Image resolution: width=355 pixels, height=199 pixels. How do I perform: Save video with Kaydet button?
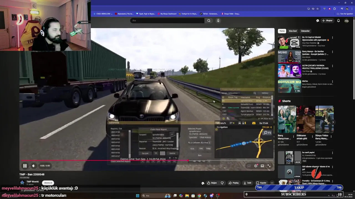(261, 183)
